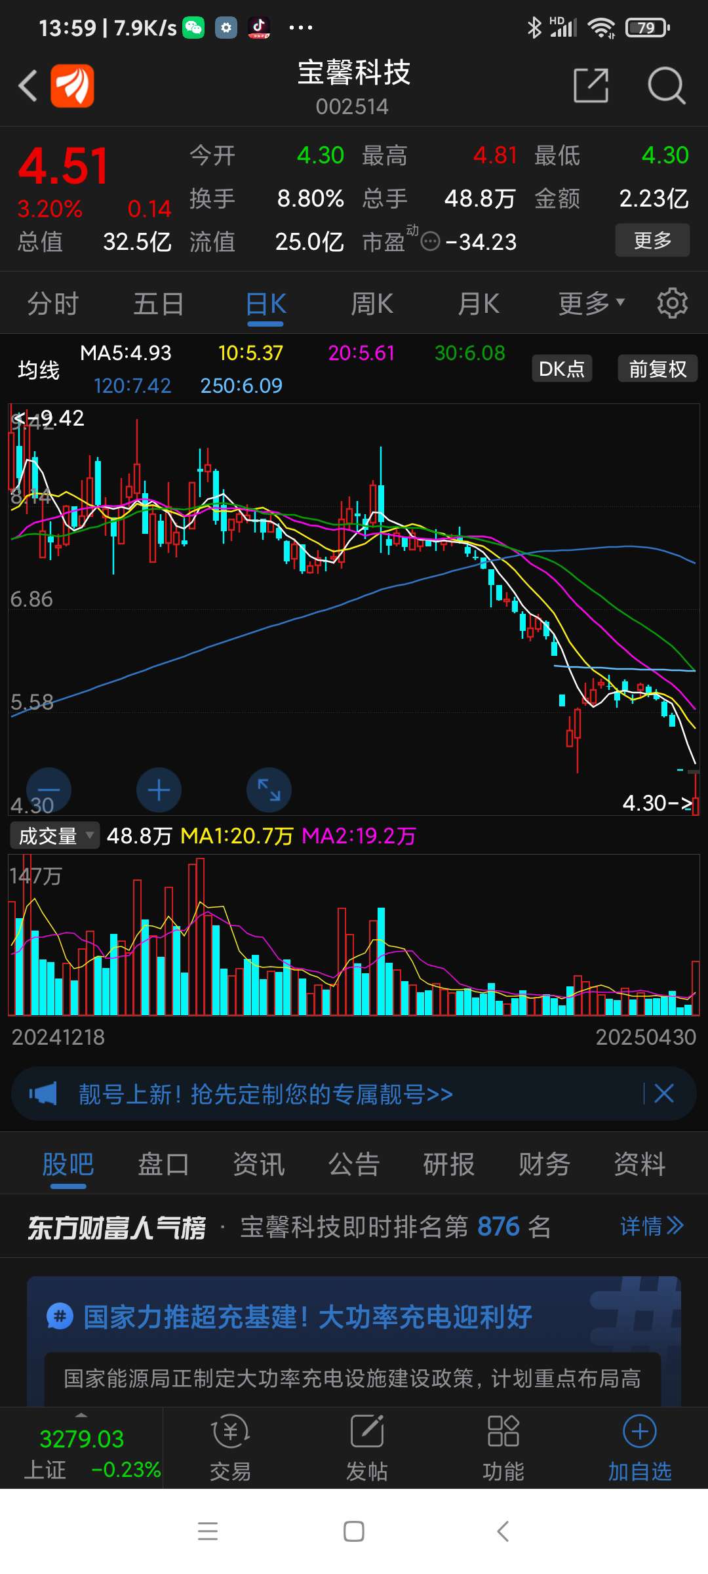Tap battery indicator in status bar

pyautogui.click(x=647, y=28)
